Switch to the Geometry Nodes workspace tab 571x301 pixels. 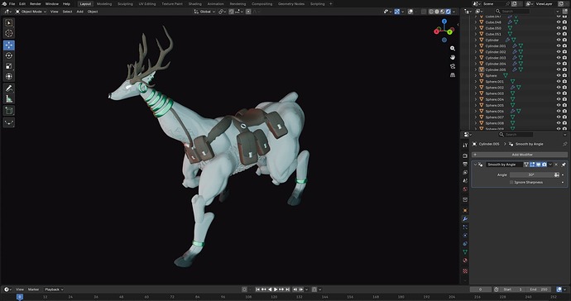(x=291, y=3)
